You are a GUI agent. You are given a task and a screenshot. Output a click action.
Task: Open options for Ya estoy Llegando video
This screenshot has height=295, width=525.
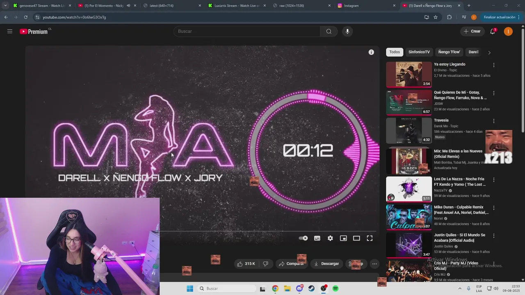pyautogui.click(x=494, y=65)
